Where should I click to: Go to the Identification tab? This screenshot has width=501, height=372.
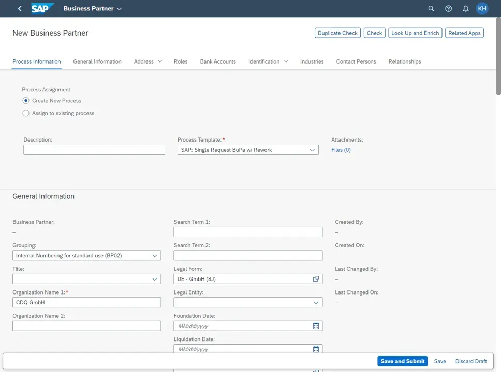[264, 61]
